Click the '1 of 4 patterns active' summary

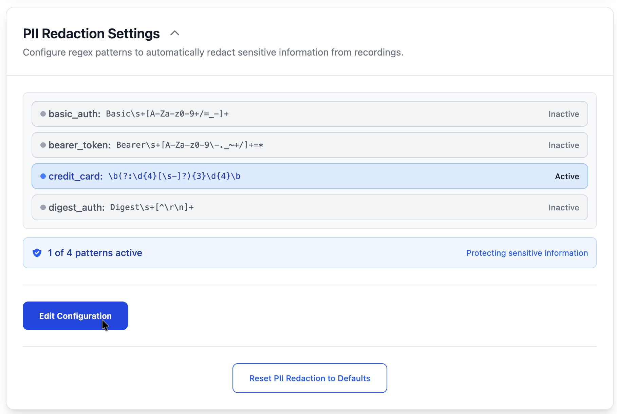(x=95, y=253)
